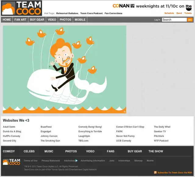This screenshot has height=177, width=195.
Task: Open the Advertising Information link
Action: (x=93, y=161)
